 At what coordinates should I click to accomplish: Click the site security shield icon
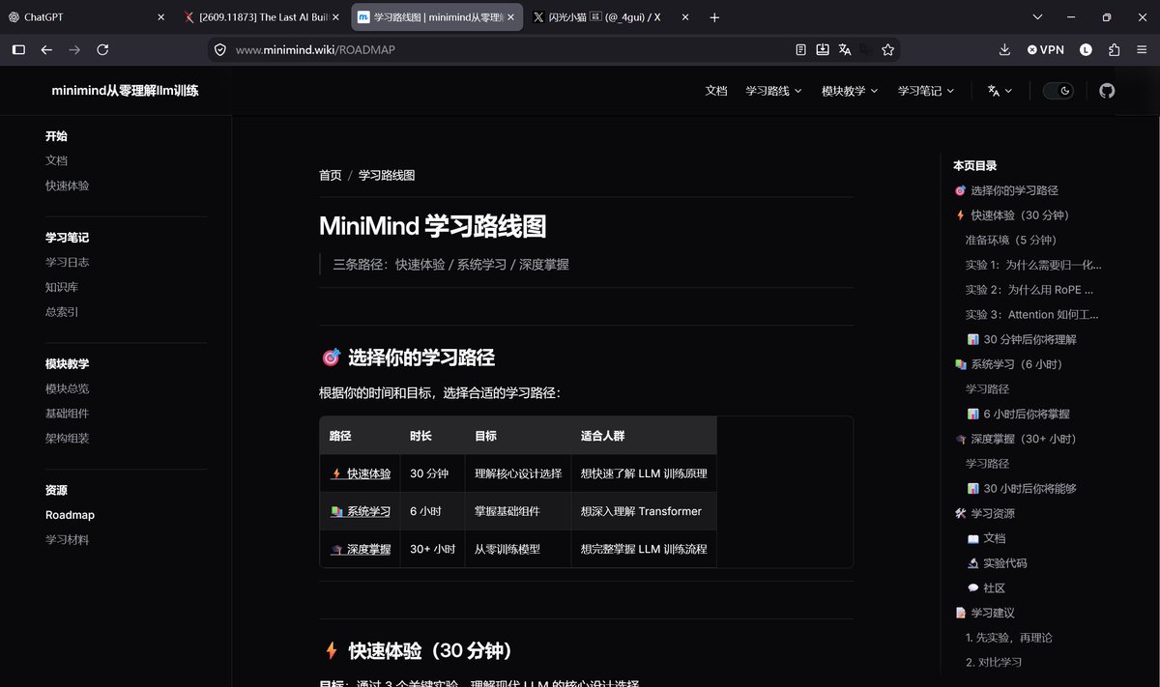click(x=219, y=49)
